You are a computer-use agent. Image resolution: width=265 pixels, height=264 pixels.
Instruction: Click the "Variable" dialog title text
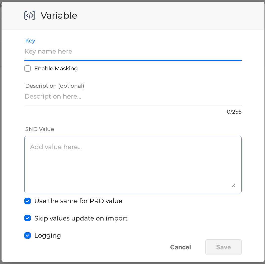[x=59, y=16]
